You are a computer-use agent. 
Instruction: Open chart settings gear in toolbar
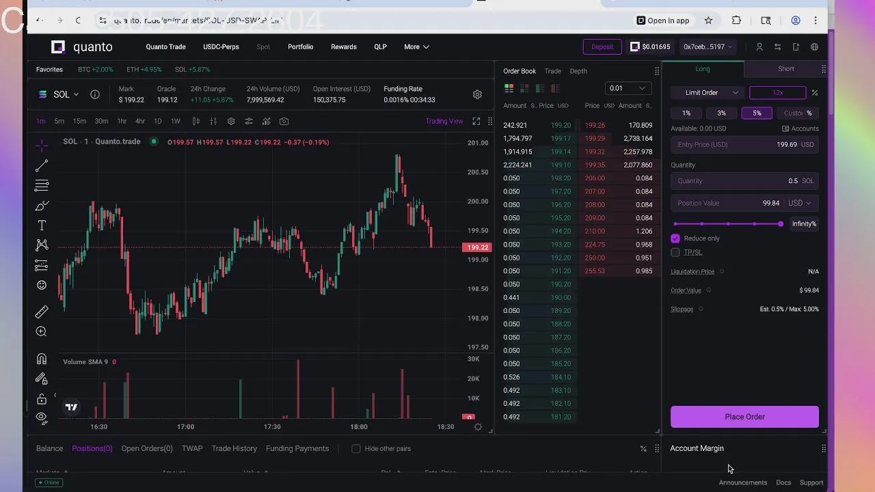(231, 121)
